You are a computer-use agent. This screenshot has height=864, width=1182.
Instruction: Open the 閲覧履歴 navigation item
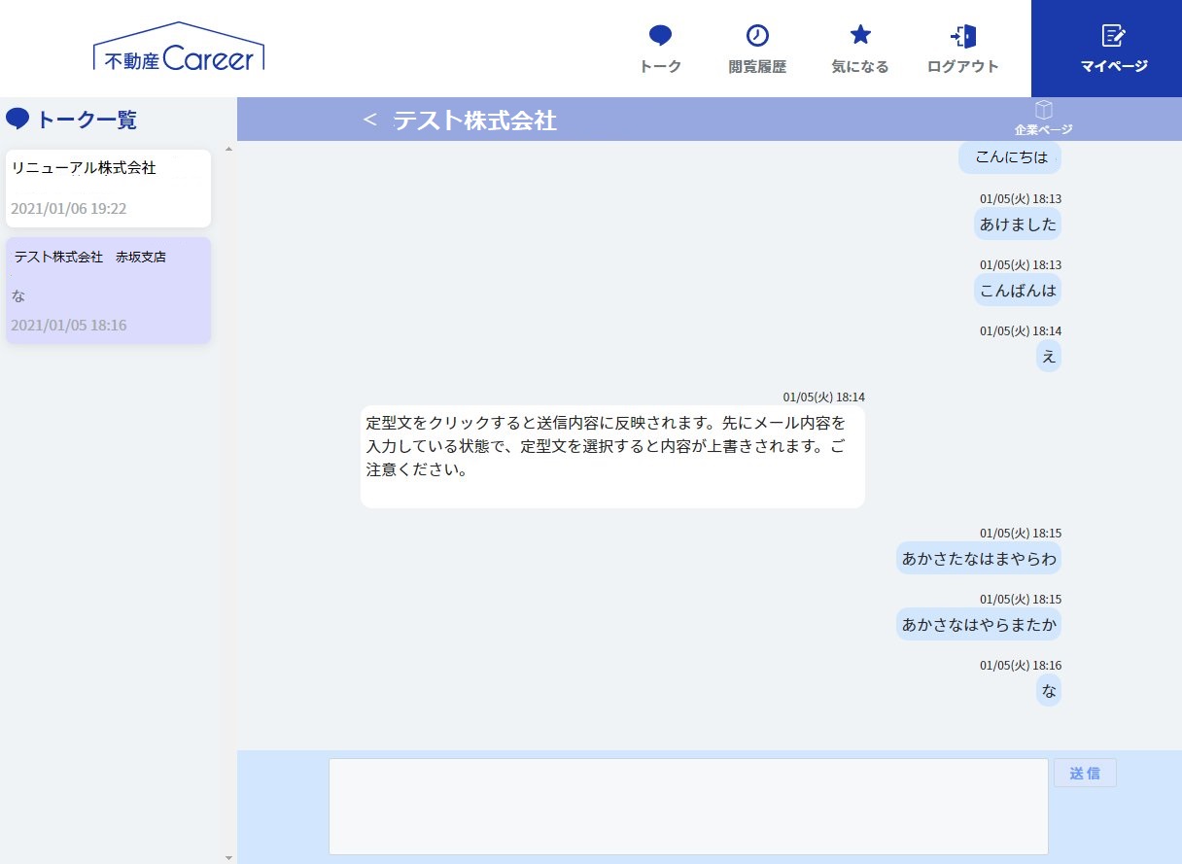(757, 49)
